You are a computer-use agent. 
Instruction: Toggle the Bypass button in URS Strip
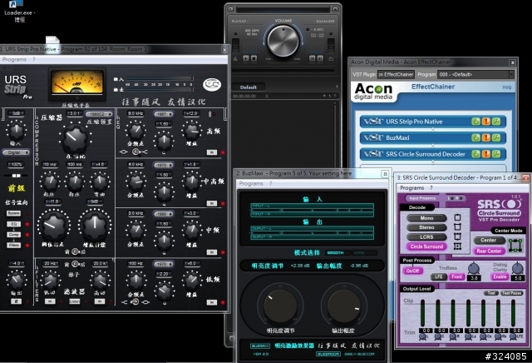point(13,213)
